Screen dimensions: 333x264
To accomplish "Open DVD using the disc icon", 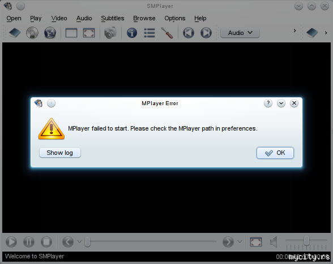I will click(32, 33).
